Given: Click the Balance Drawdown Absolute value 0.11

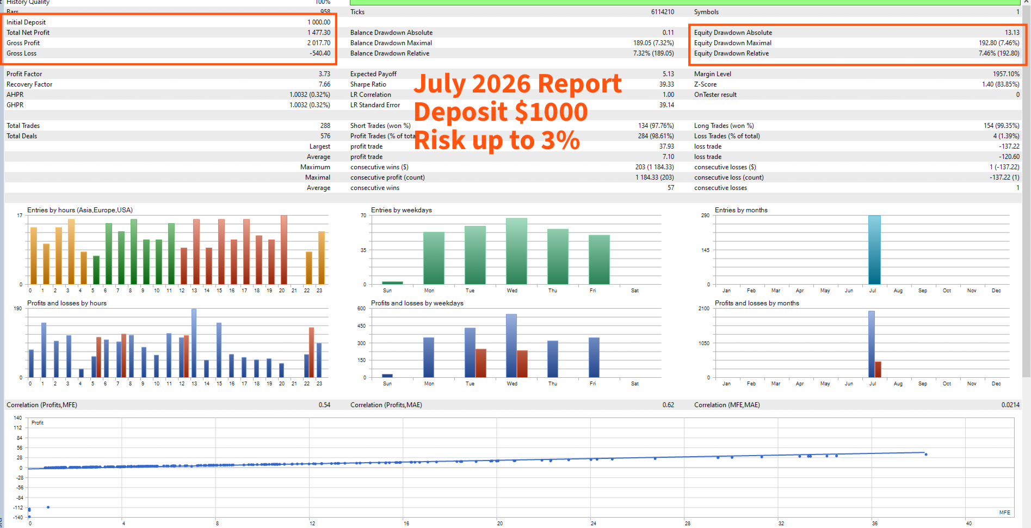Looking at the screenshot, I should click(x=668, y=33).
